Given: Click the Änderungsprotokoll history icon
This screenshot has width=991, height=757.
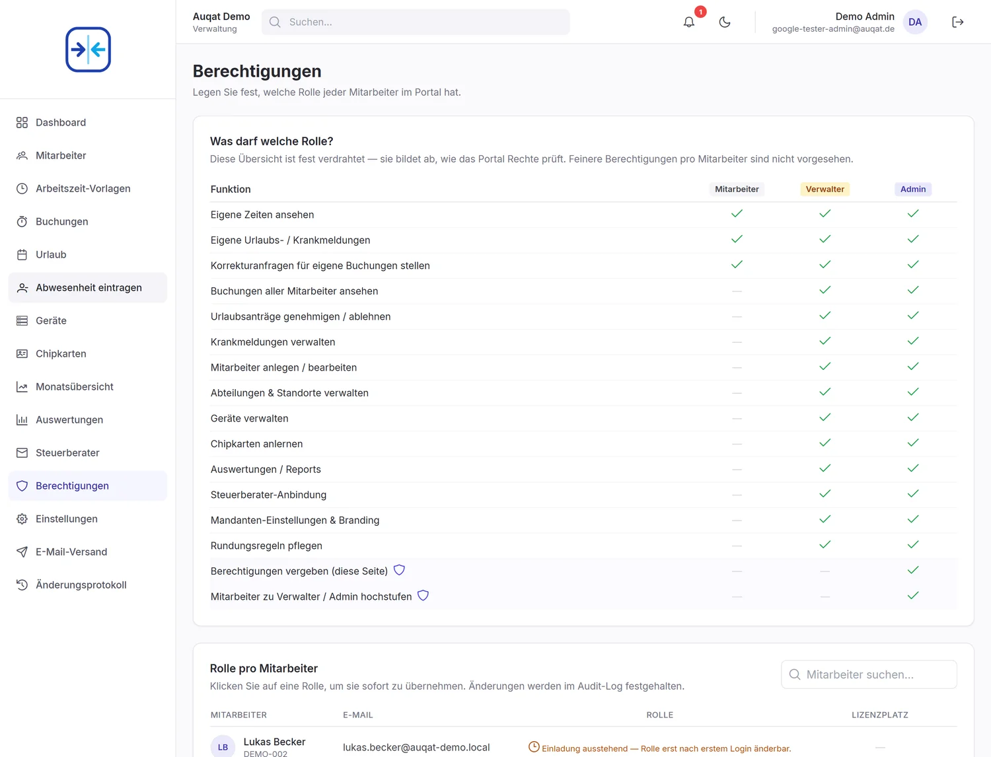Looking at the screenshot, I should coord(22,585).
